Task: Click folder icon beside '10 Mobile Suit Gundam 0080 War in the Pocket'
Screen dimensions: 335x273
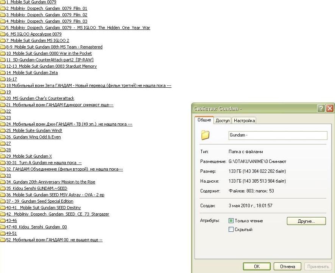Action: pyautogui.click(x=3, y=53)
